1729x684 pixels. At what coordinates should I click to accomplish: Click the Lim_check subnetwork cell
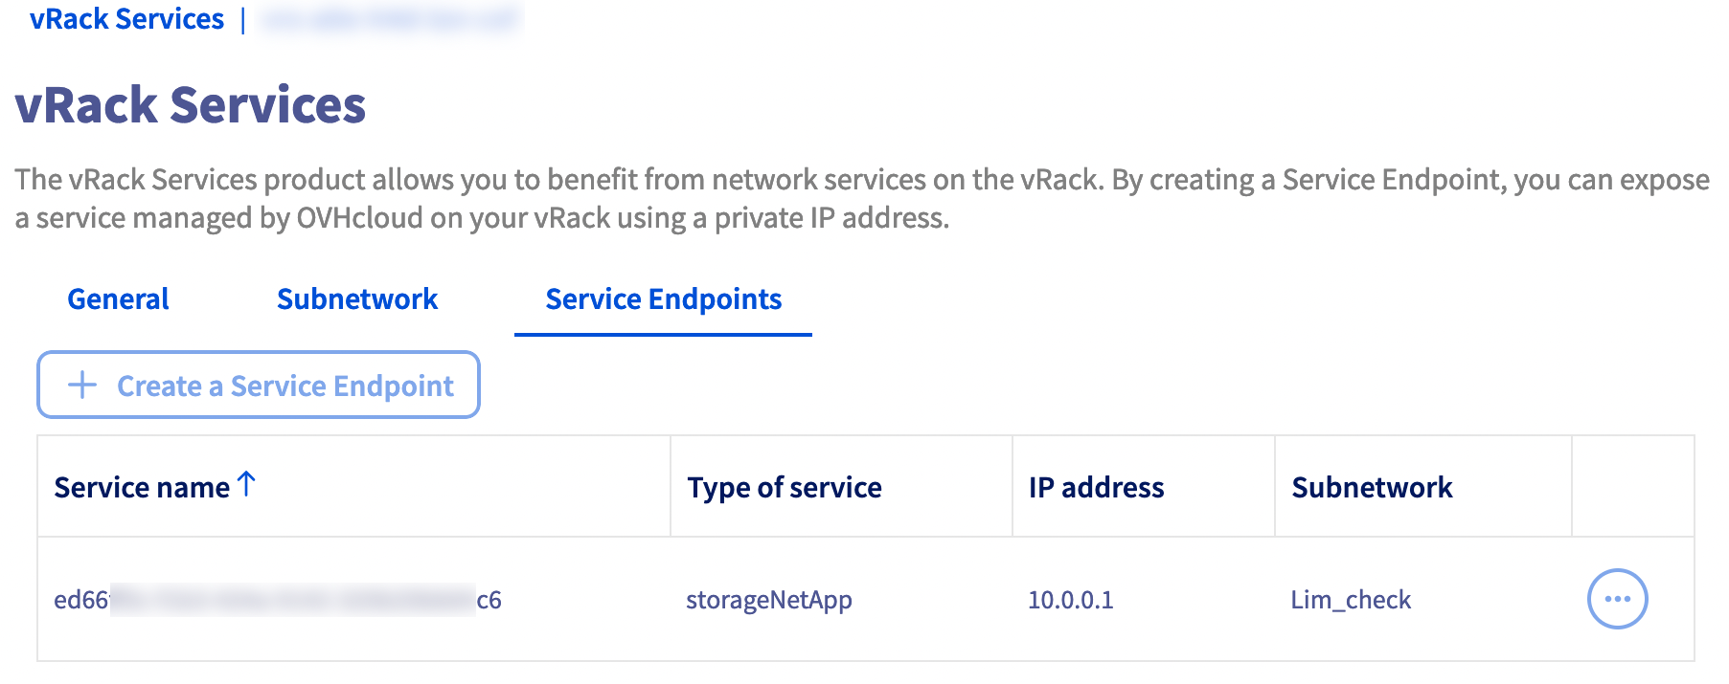click(x=1351, y=600)
